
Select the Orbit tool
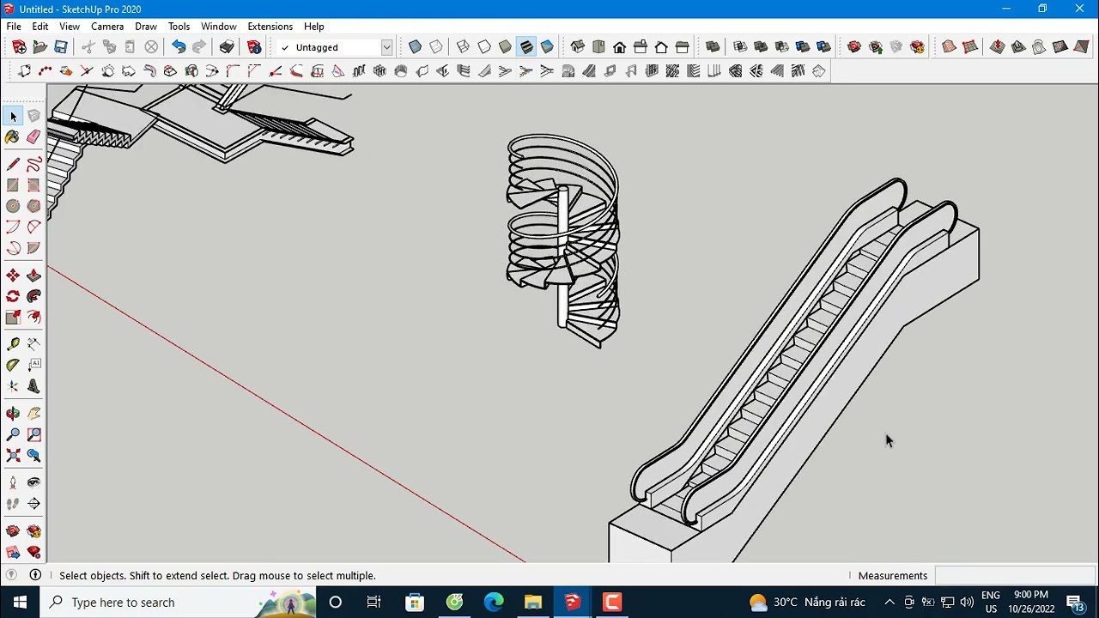pyautogui.click(x=13, y=414)
